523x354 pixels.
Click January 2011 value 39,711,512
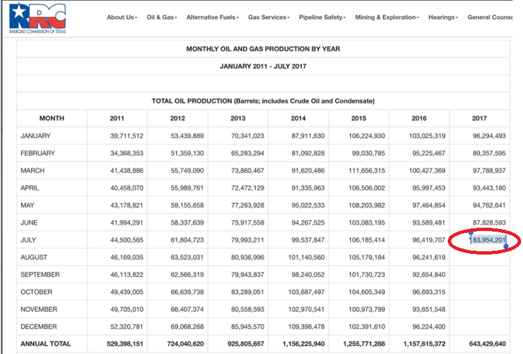(x=127, y=136)
